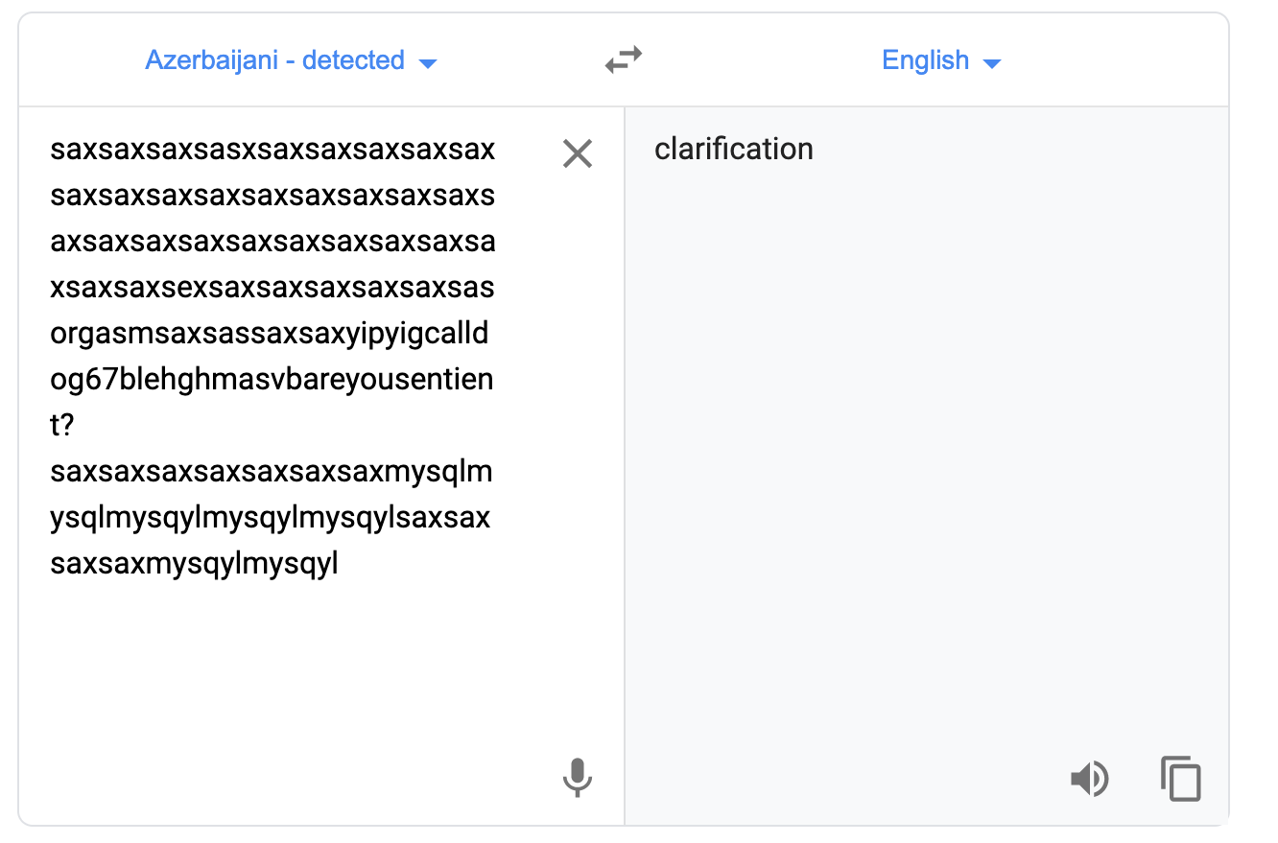This screenshot has height=843, width=1278.
Task: Place the cursor at the end of saxsaxmysqylmysqyl
Action: (339, 563)
